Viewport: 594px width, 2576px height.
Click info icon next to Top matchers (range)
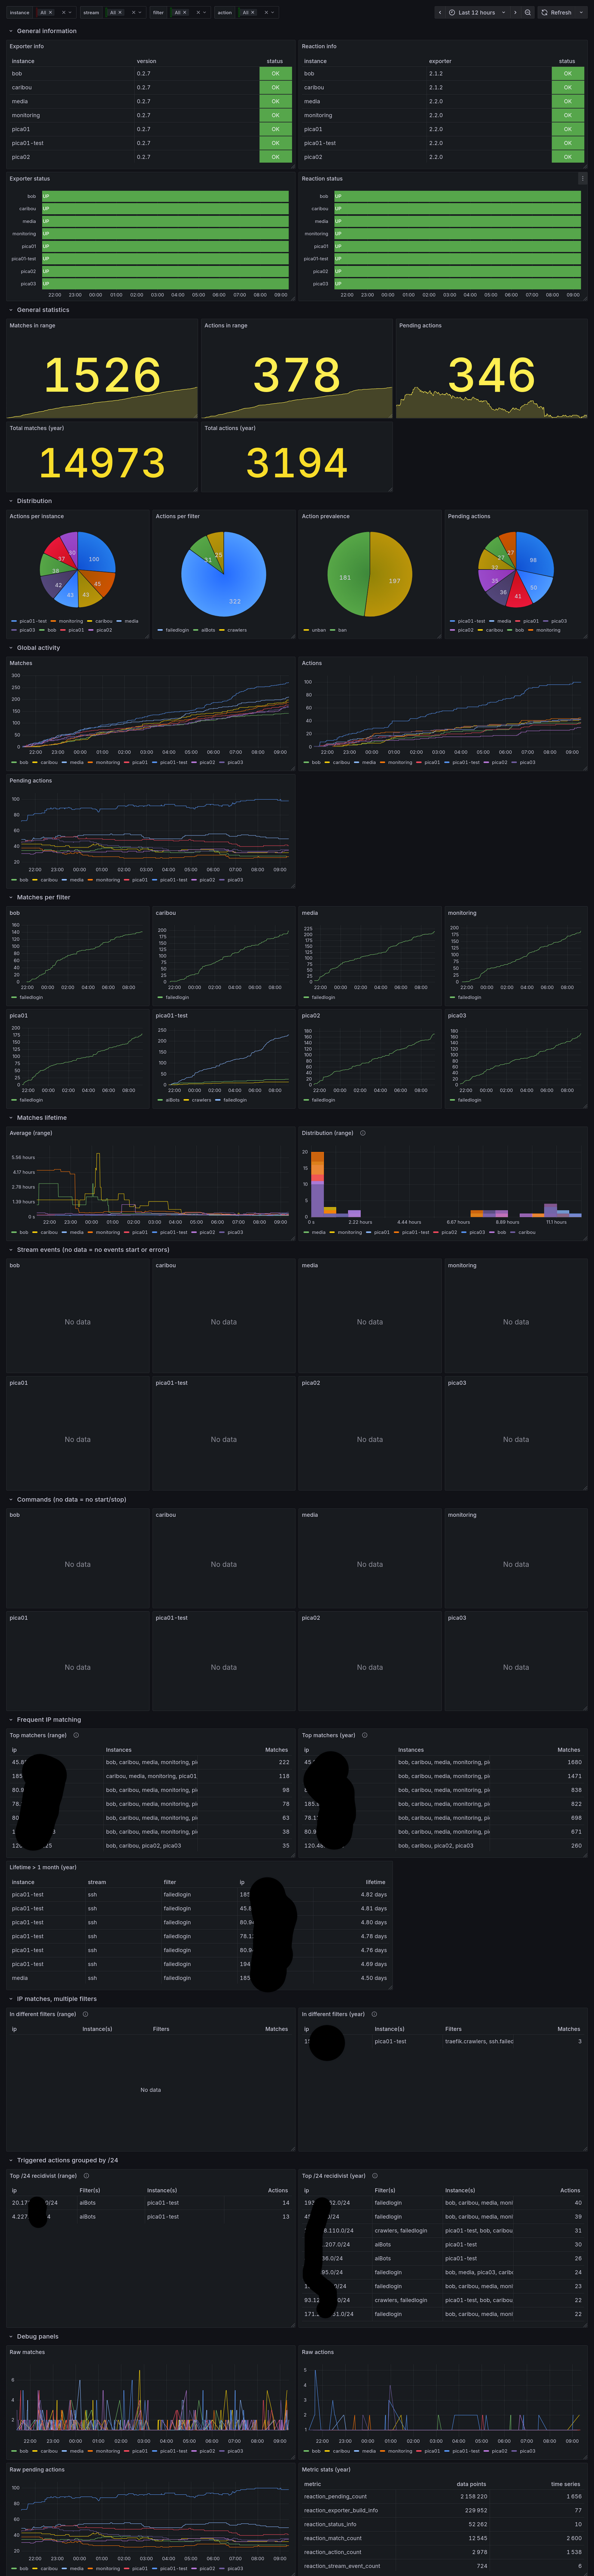(x=76, y=1735)
